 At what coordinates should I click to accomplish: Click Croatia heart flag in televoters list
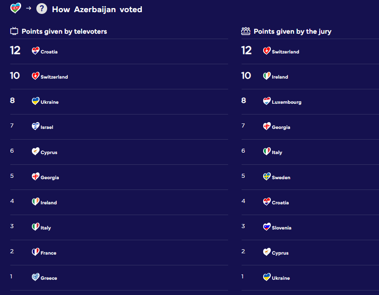coord(35,51)
